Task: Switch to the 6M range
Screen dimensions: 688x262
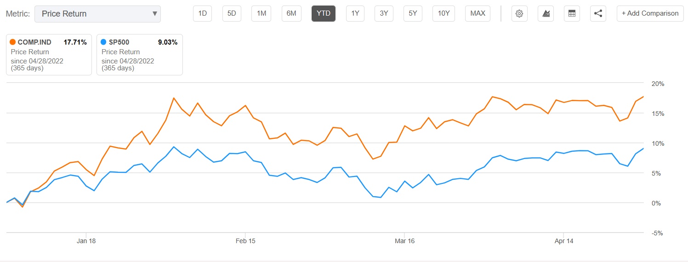Action: (291, 13)
